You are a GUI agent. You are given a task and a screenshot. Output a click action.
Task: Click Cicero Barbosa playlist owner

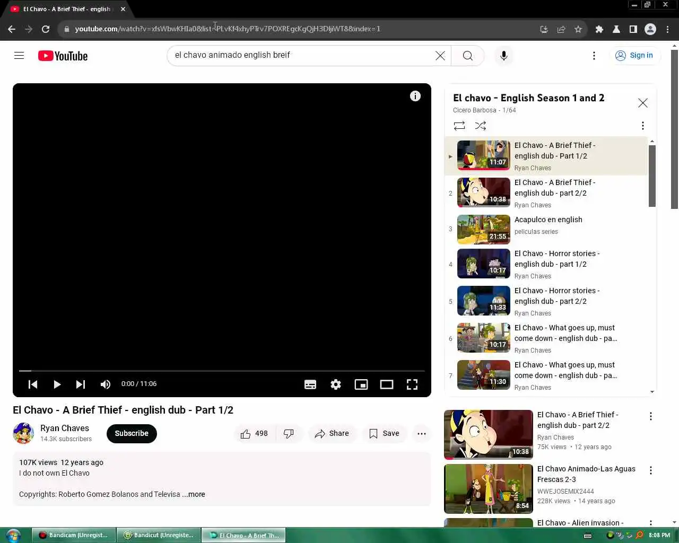coord(474,110)
